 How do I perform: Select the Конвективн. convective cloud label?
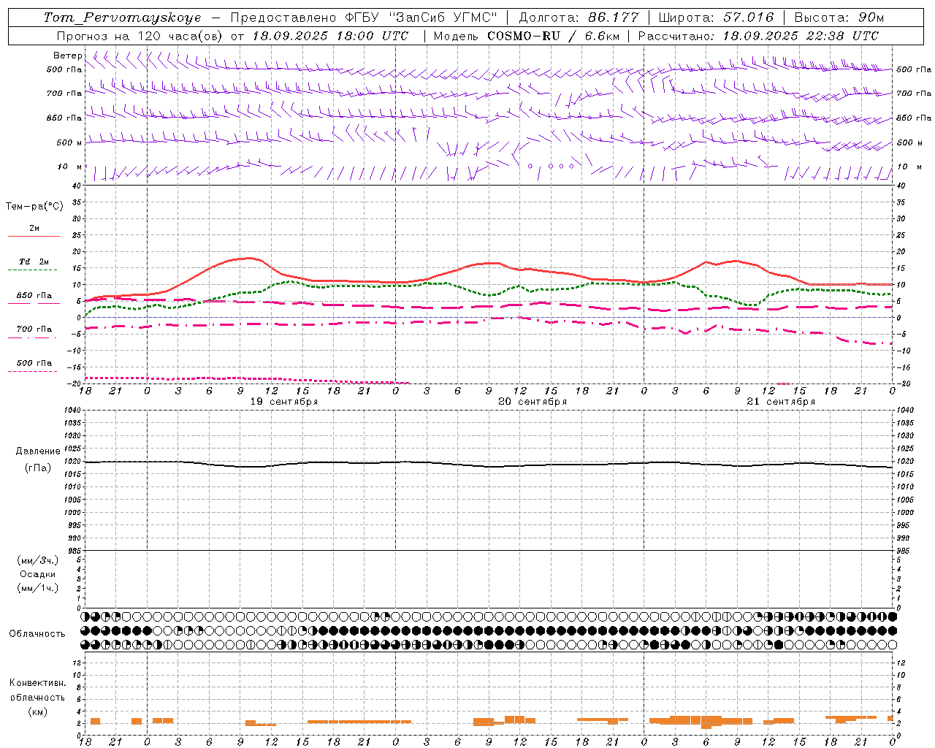pyautogui.click(x=38, y=683)
